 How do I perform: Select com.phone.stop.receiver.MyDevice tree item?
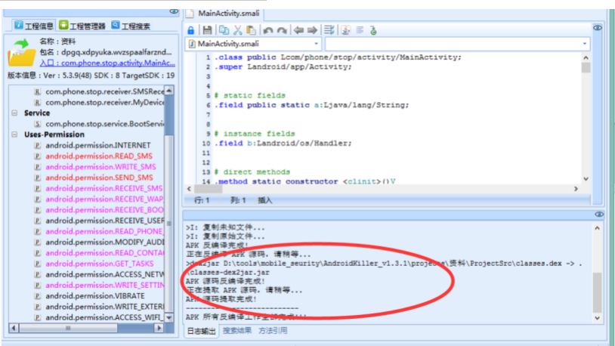click(105, 103)
